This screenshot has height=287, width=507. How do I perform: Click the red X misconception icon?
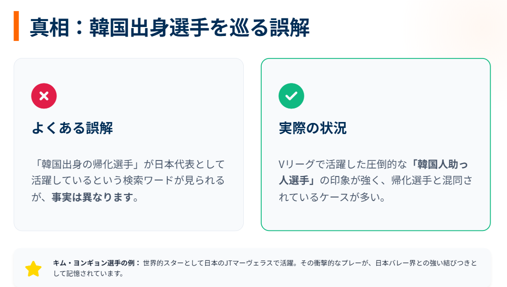point(44,96)
